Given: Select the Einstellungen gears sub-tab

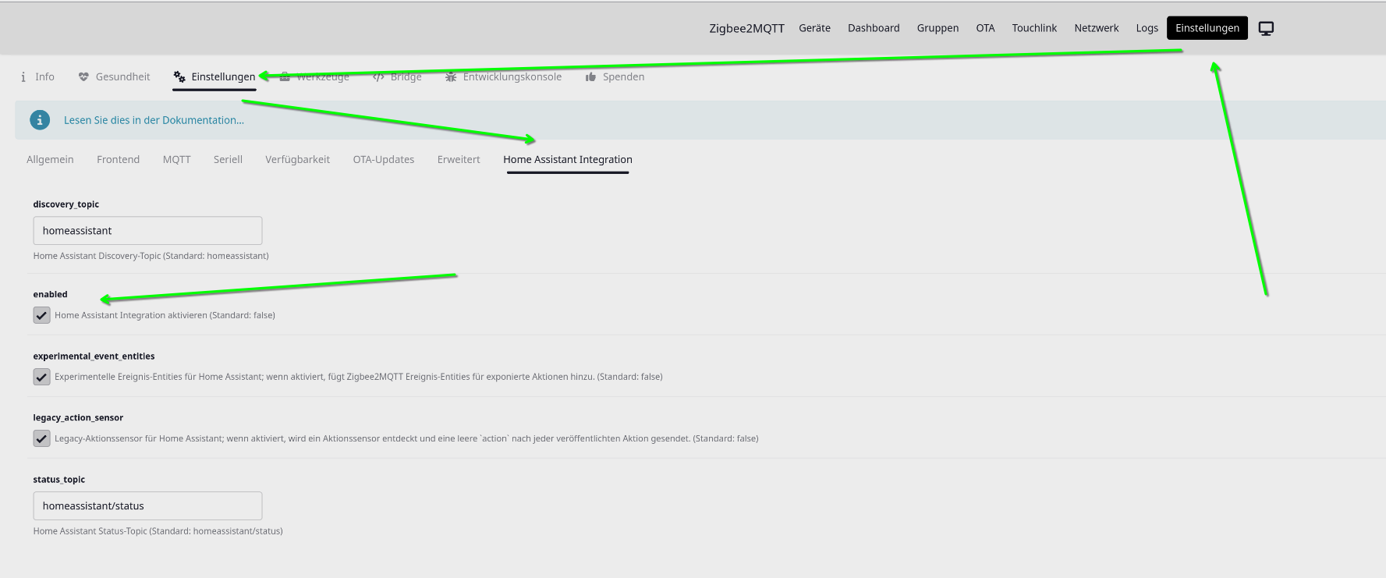Looking at the screenshot, I should pos(214,76).
